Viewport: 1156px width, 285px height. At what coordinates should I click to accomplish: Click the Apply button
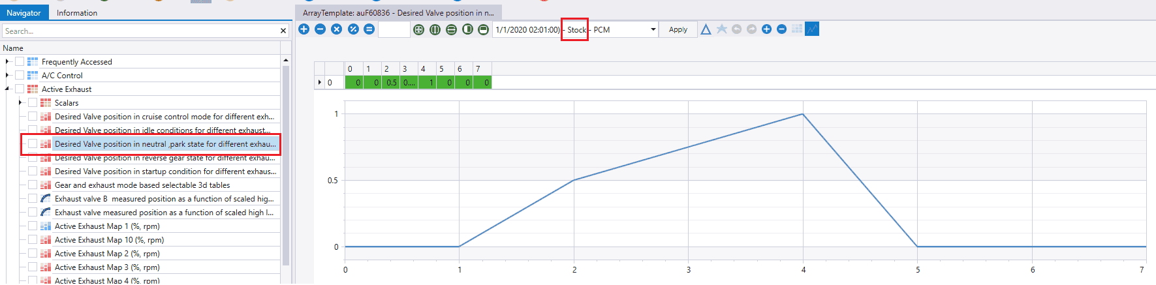tap(678, 29)
